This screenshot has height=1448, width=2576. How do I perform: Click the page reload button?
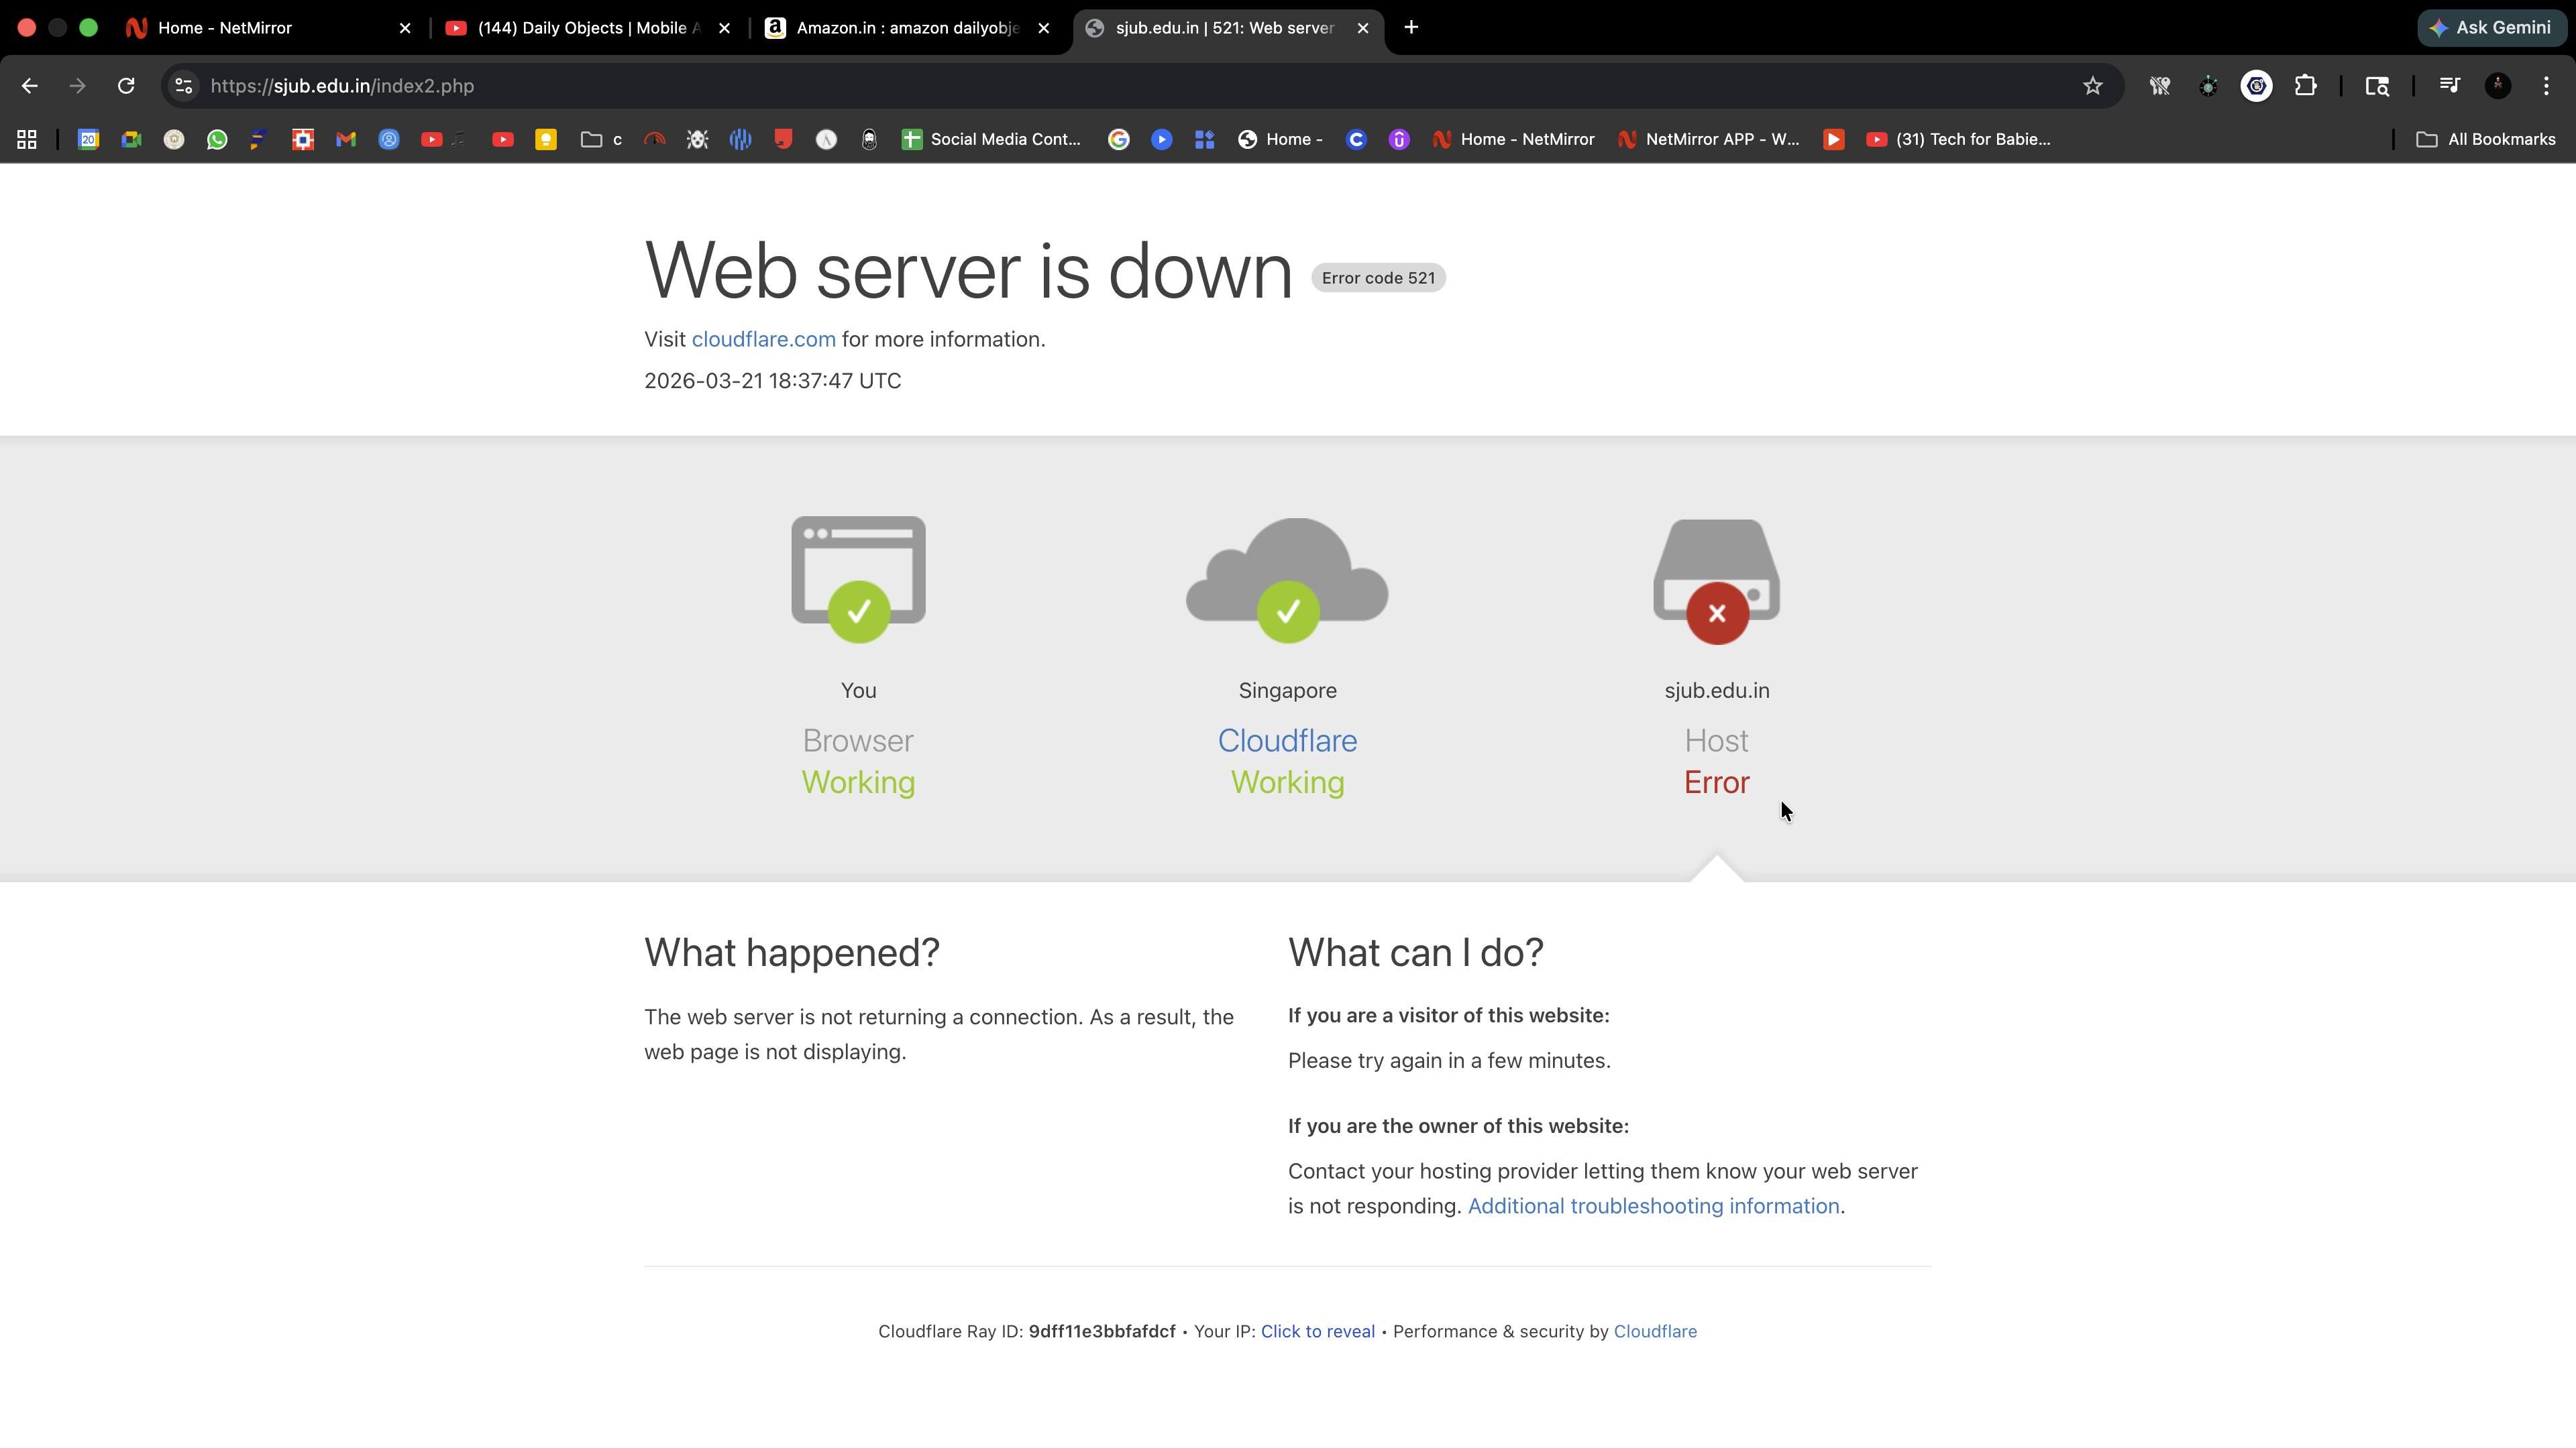126,86
